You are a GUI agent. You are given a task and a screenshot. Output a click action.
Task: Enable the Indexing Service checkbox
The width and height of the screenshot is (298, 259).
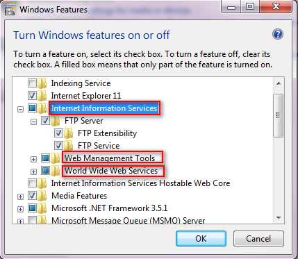click(32, 83)
